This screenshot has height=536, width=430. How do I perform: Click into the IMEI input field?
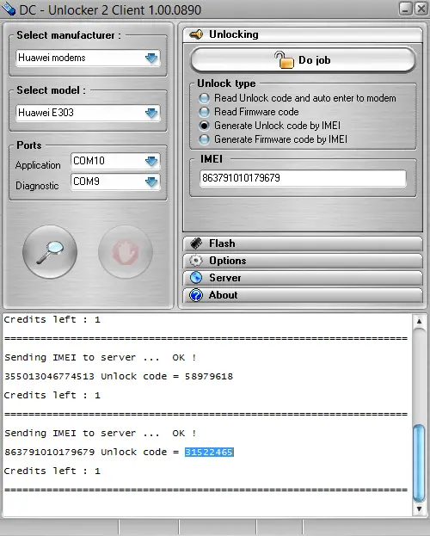pyautogui.click(x=303, y=178)
